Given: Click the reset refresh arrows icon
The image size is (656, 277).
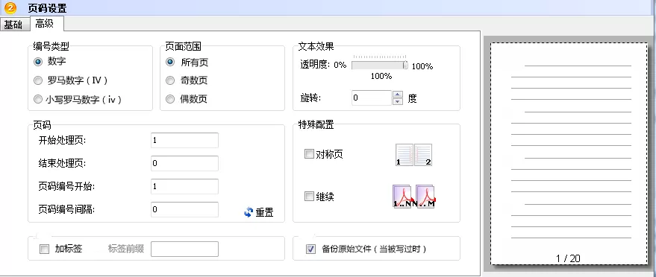Looking at the screenshot, I should tap(249, 212).
